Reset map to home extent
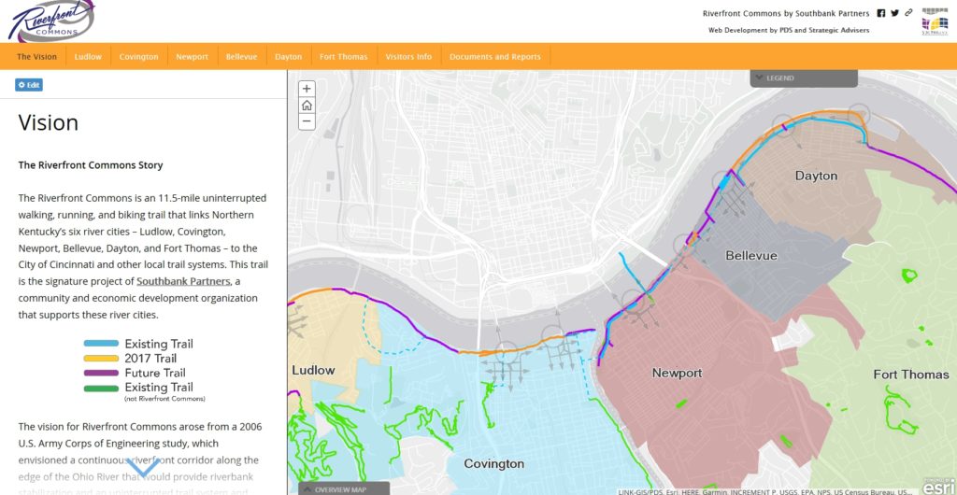The width and height of the screenshot is (957, 495). [307, 105]
